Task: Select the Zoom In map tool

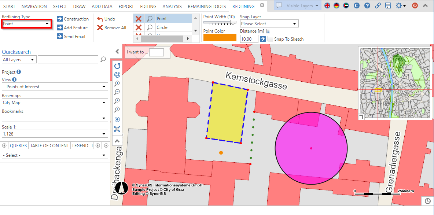Action: click(117, 83)
